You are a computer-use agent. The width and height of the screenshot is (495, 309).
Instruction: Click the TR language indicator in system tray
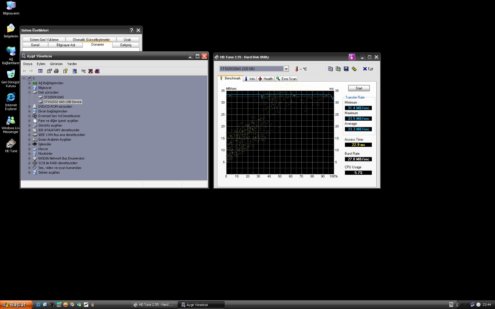pos(451,305)
